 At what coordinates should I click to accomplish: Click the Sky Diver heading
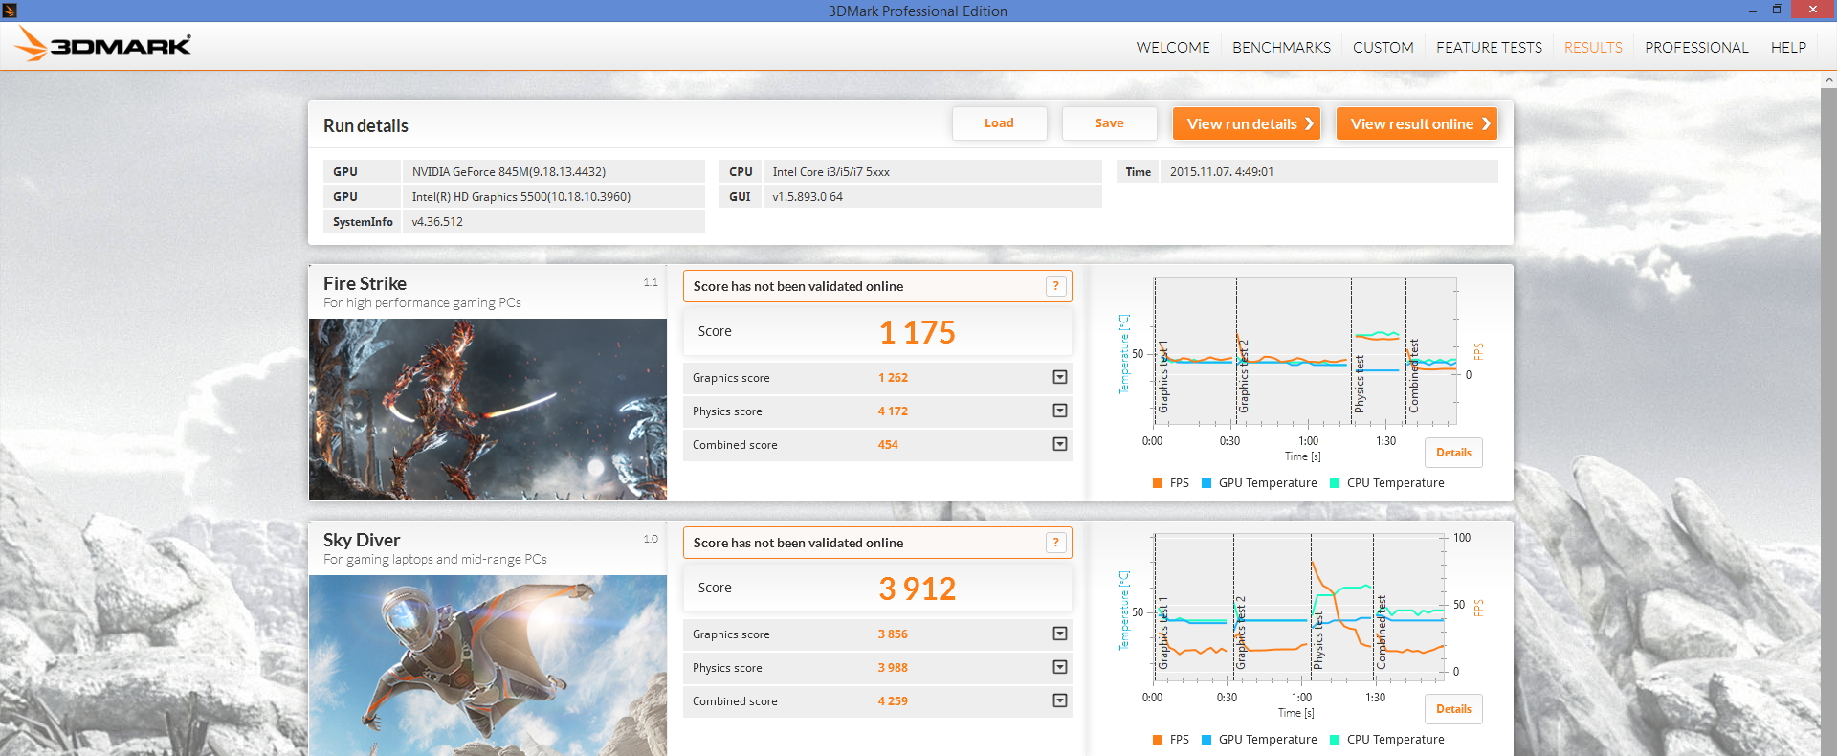pyautogui.click(x=362, y=540)
